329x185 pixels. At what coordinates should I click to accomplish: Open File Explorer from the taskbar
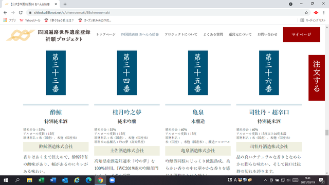coord(29,180)
